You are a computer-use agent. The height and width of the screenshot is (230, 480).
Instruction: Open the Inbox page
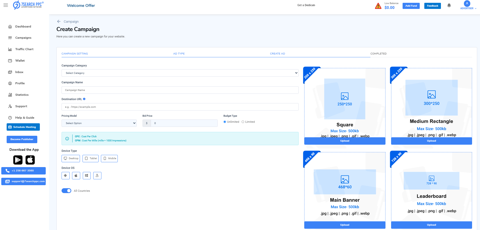pyautogui.click(x=19, y=72)
